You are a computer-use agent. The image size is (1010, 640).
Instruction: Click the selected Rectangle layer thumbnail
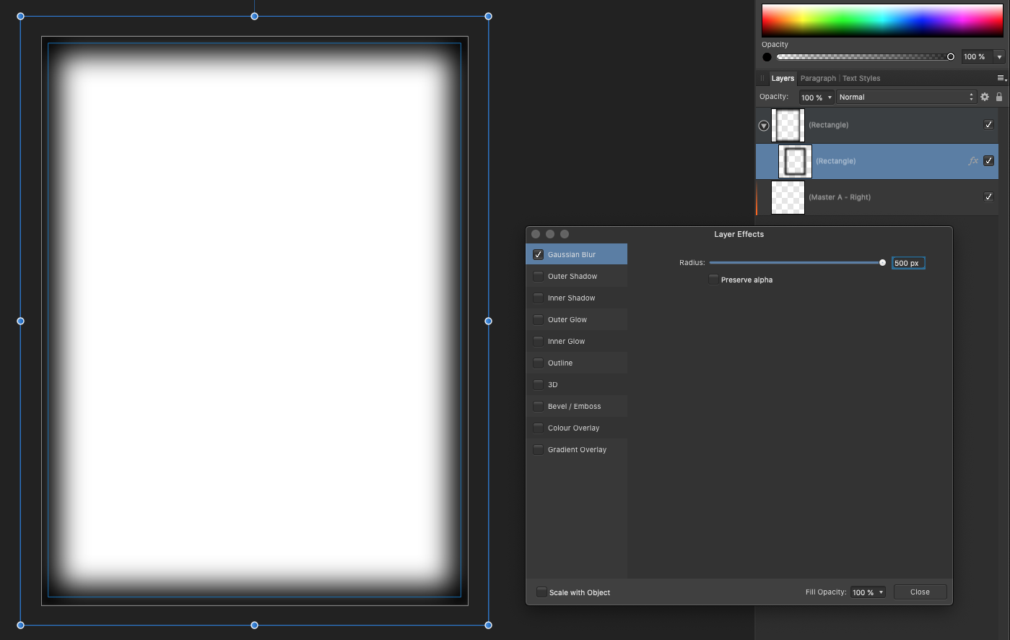(x=795, y=161)
